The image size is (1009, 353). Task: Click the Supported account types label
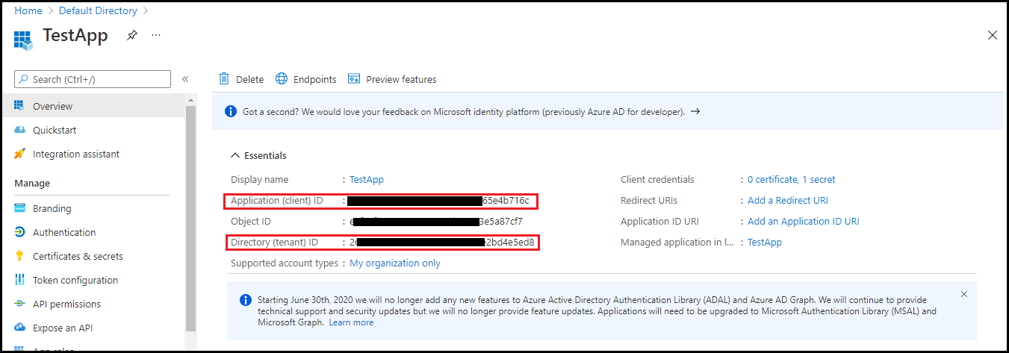coord(284,263)
